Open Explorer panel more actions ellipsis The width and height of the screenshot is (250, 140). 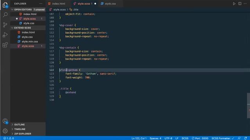click(41, 3)
